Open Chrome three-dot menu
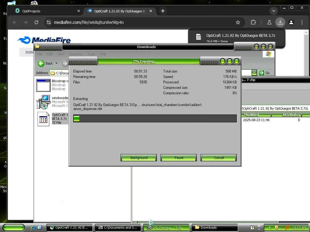 [x=302, y=22]
